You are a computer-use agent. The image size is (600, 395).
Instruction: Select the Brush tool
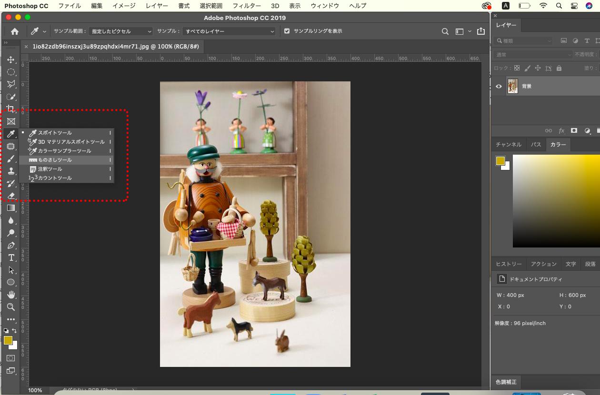11,158
